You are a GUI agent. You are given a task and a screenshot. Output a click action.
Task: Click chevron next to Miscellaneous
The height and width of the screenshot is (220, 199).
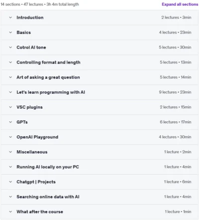click(x=10, y=152)
